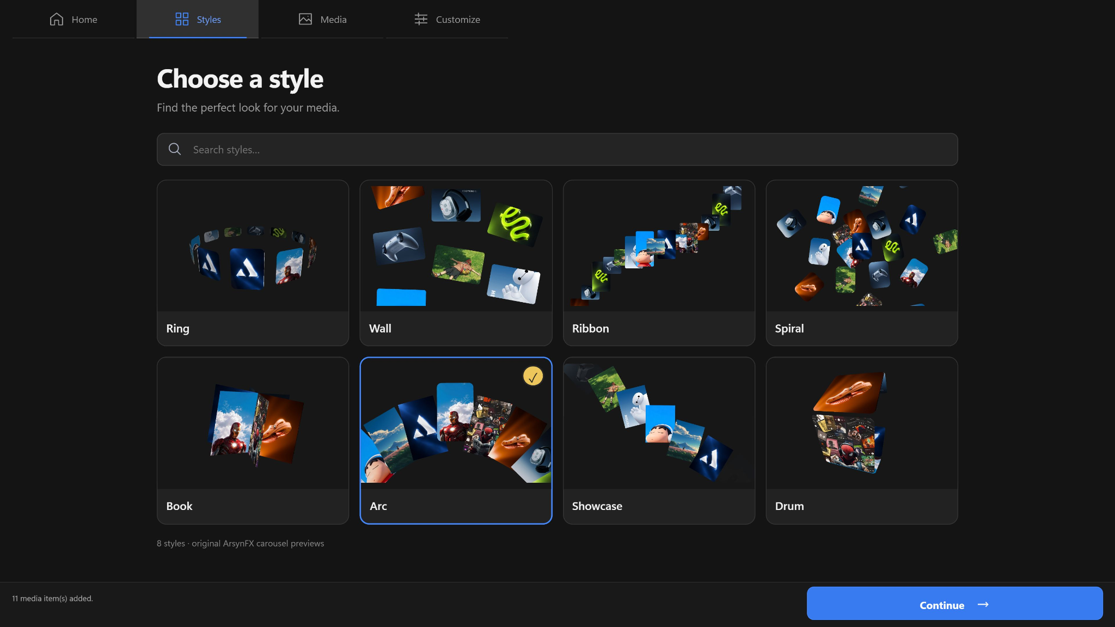Click 'Find the perfect look' subtitle
This screenshot has width=1115, height=627.
(x=248, y=108)
